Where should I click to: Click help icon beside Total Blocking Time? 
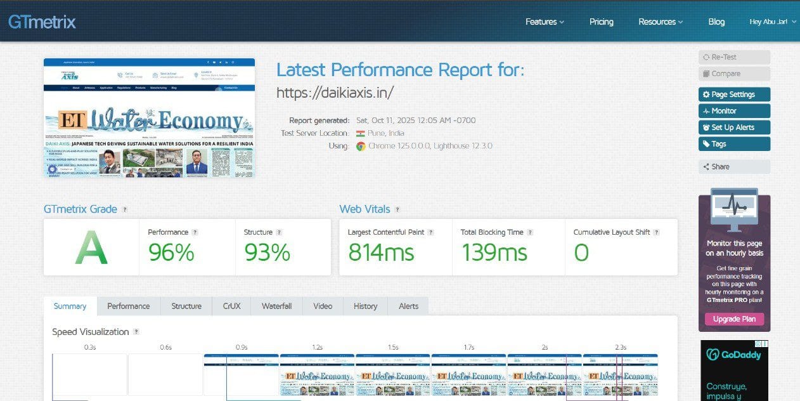[x=530, y=233]
